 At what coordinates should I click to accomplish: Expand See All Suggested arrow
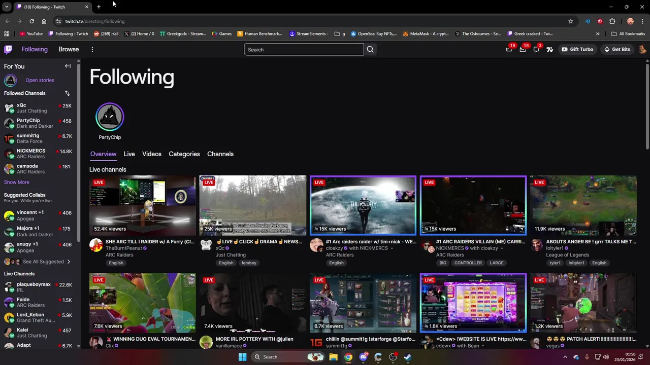[69, 262]
